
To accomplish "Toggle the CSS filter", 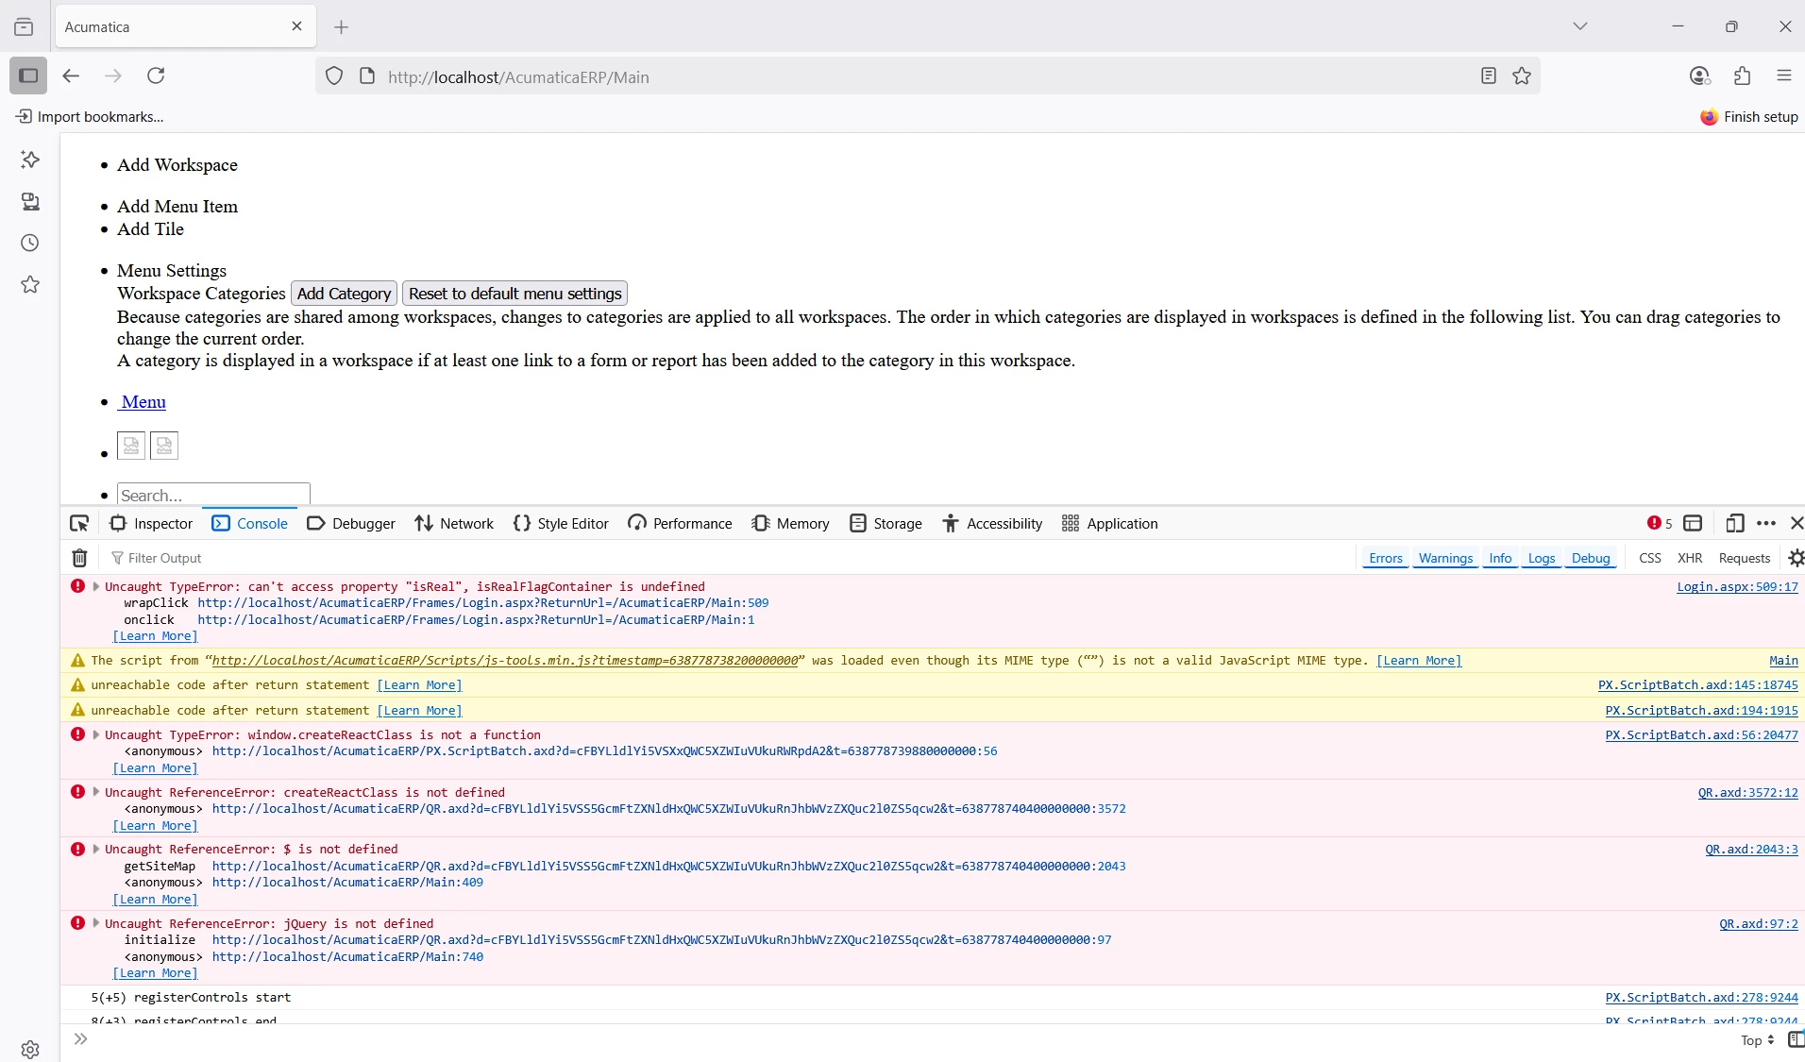I will click(1649, 558).
